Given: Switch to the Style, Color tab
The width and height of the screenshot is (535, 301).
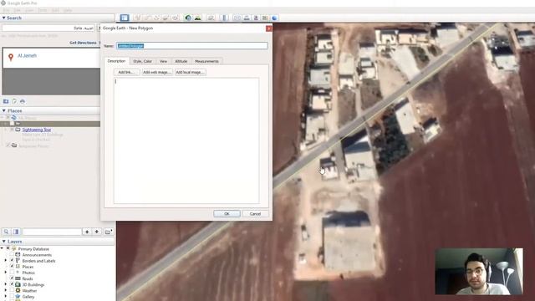Looking at the screenshot, I should [x=142, y=61].
